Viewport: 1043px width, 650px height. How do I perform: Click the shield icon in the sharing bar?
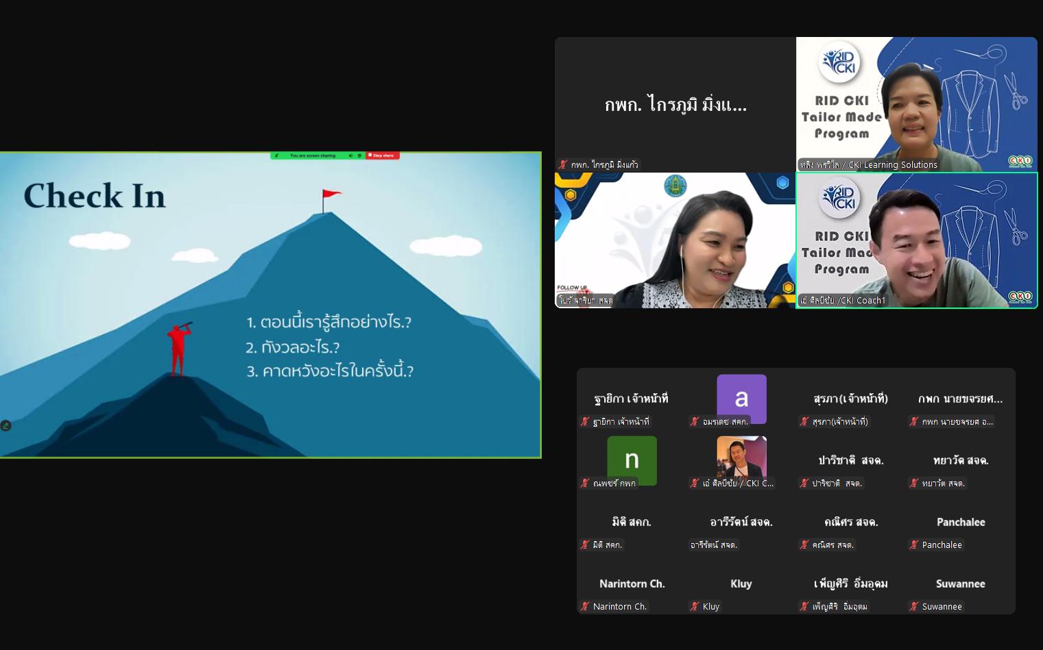(359, 155)
